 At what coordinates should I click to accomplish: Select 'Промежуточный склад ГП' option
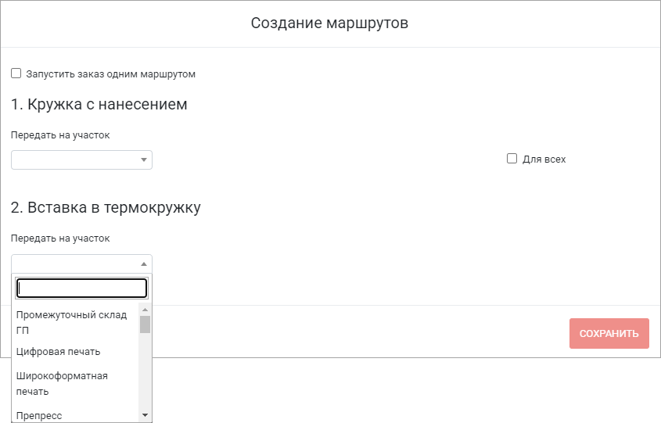pyautogui.click(x=75, y=322)
